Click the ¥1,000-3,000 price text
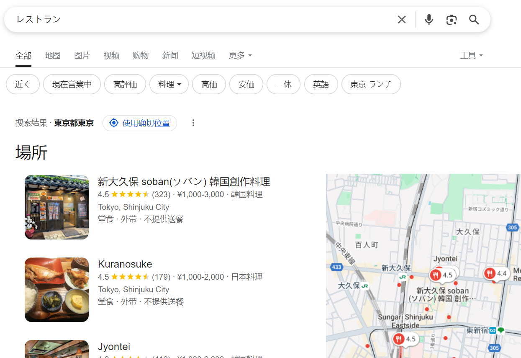The width and height of the screenshot is (521, 358). coord(201,194)
